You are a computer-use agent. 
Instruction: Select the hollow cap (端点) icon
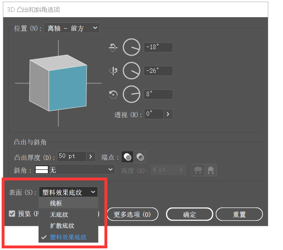[140, 157]
